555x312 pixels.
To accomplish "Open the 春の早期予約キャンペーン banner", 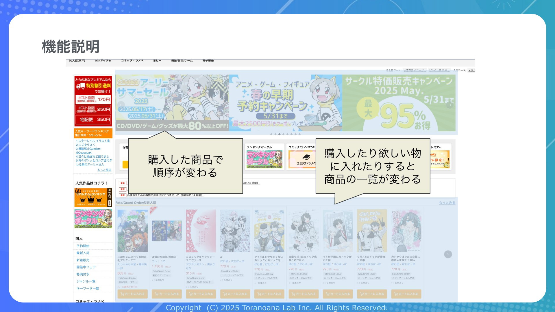I will click(286, 103).
